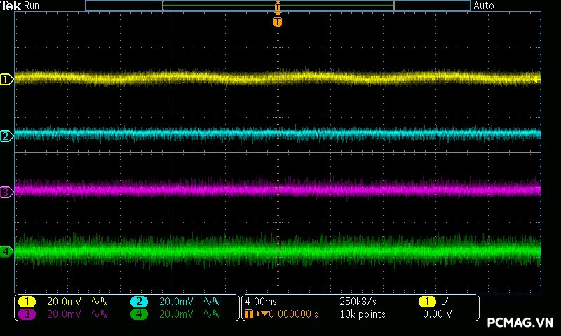561x336 pixels.
Task: Click the orange trigger position T marker
Action: pos(278,22)
